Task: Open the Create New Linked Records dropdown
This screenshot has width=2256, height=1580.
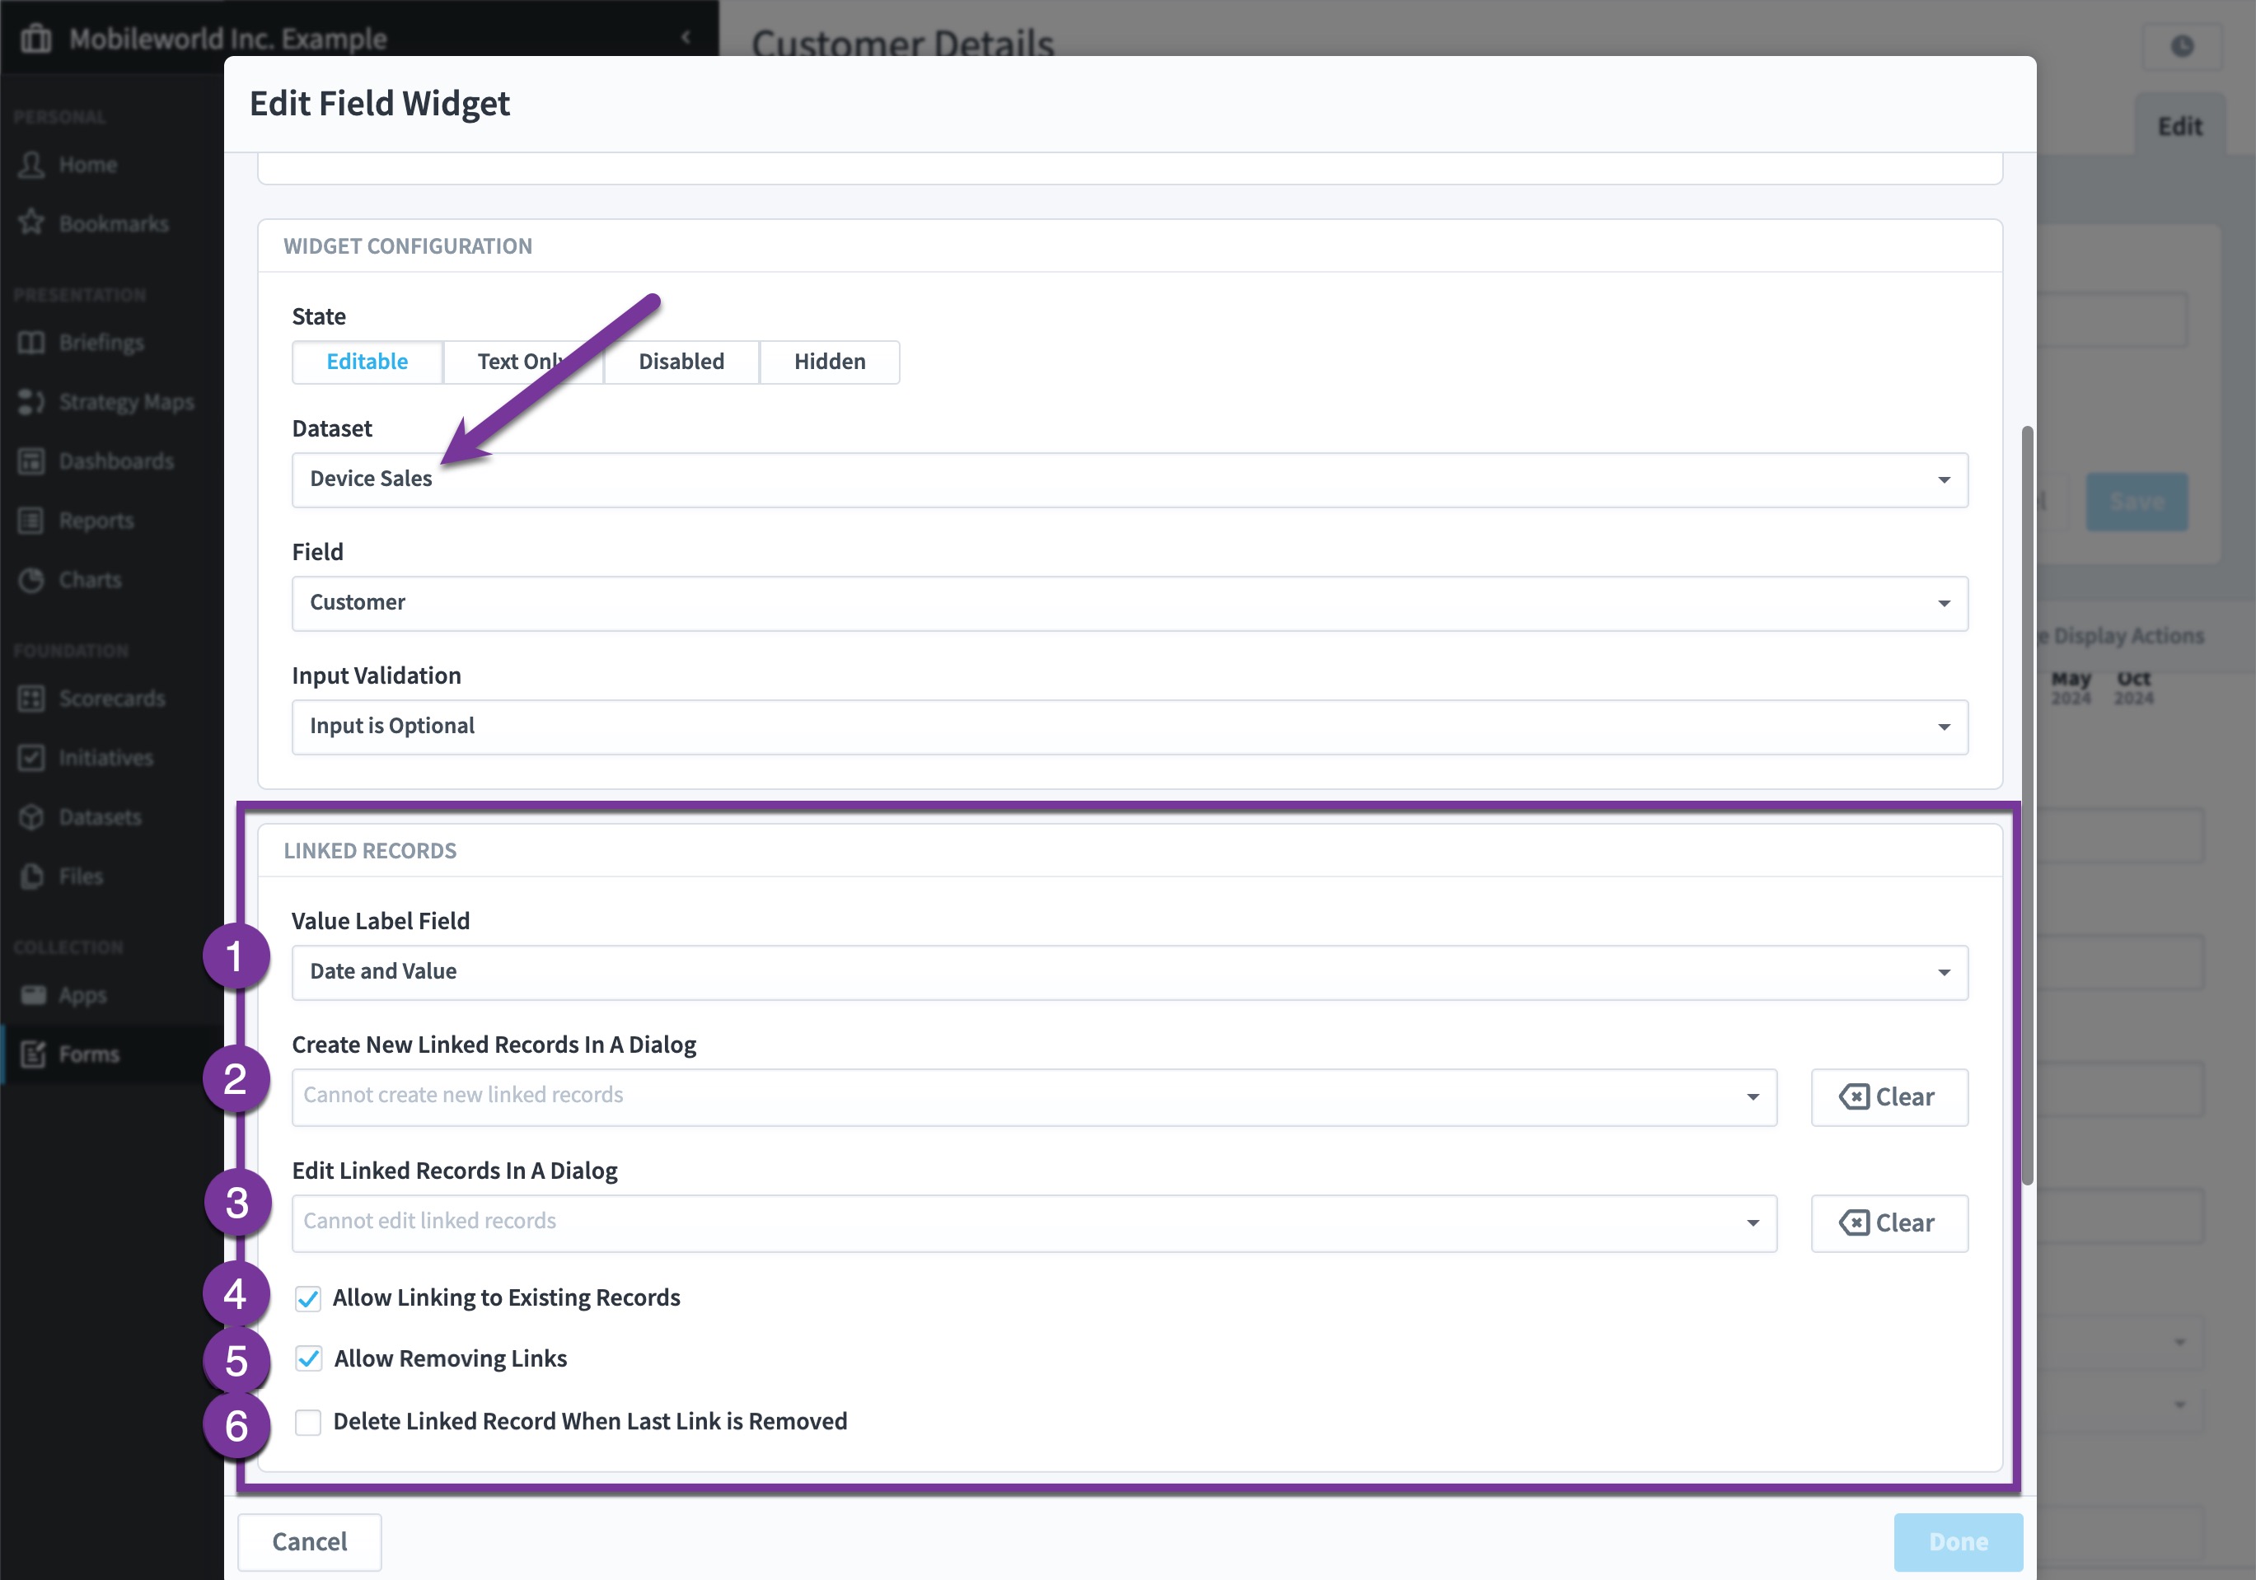Action: click(1035, 1096)
